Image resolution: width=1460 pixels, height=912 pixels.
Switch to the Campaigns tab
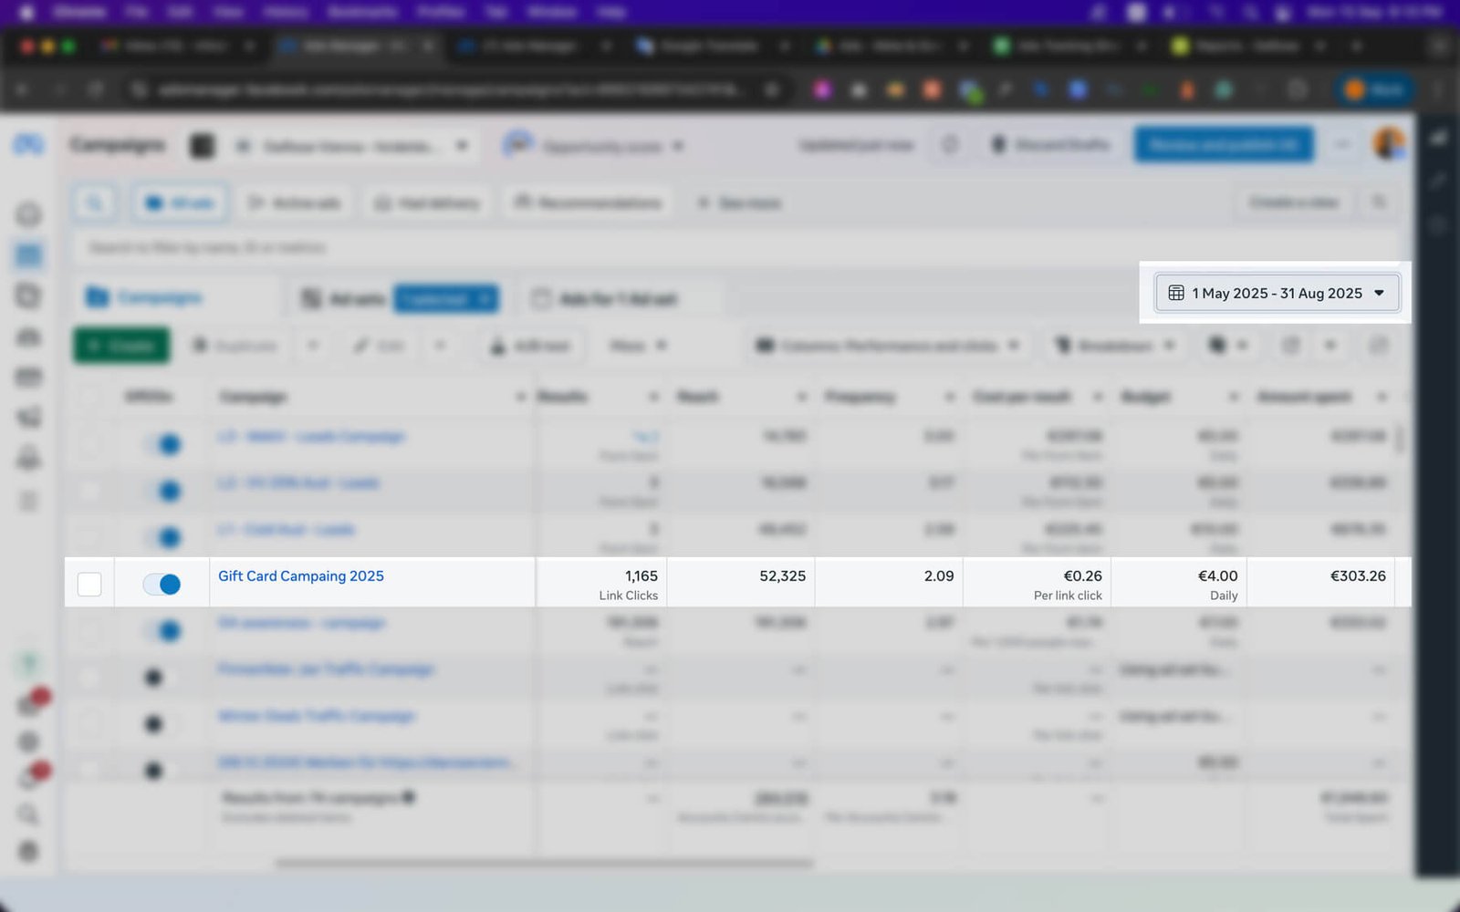pyautogui.click(x=146, y=298)
